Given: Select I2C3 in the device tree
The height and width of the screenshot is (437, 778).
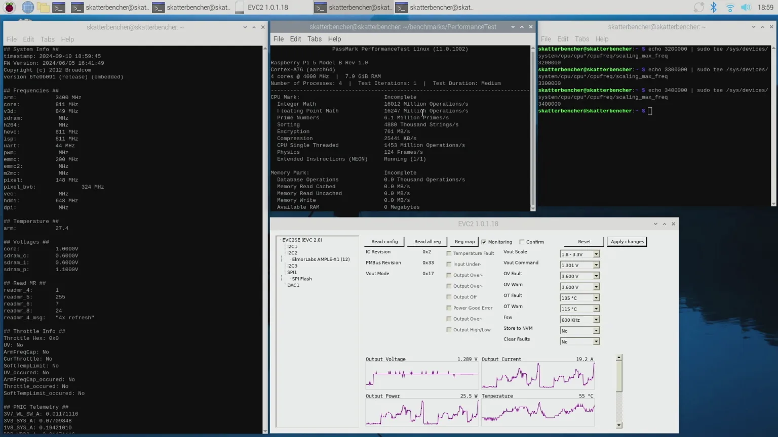Looking at the screenshot, I should tap(292, 266).
